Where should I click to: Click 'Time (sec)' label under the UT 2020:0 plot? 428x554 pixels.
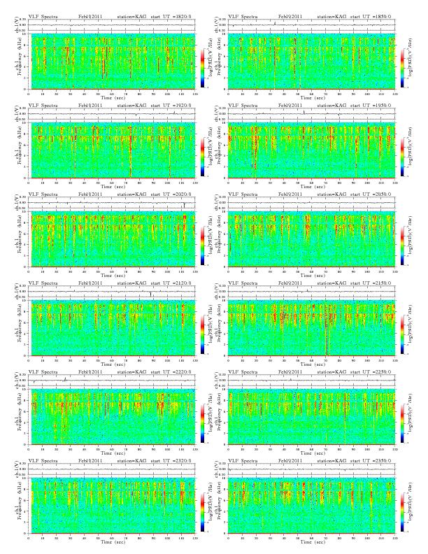113,275
